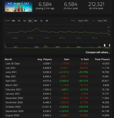This screenshot has width=114, height=118.
Task: Select the January 2021 row label
Action: point(13,94)
